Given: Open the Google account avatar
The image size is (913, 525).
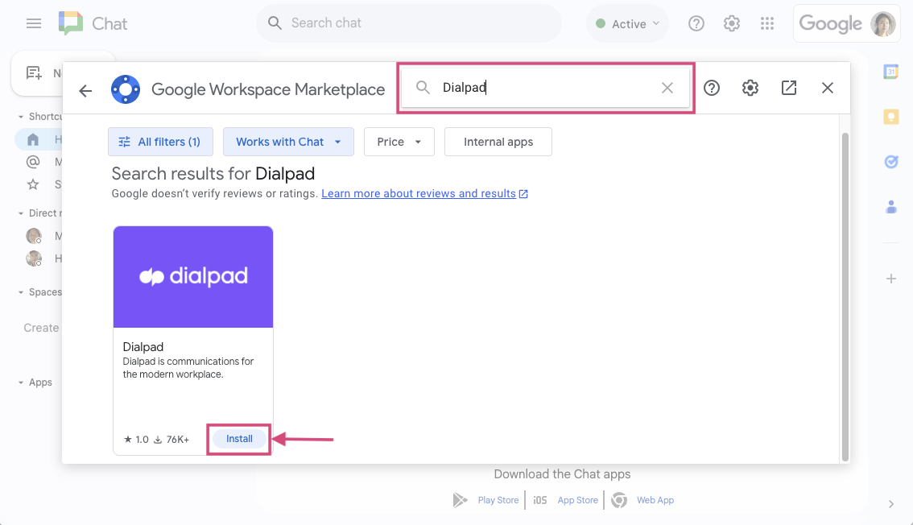Looking at the screenshot, I should [882, 24].
